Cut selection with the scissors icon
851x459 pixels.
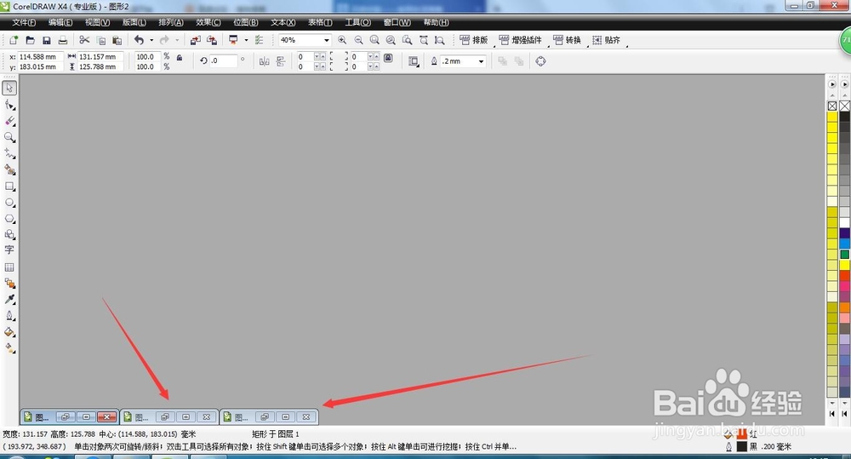(x=84, y=40)
